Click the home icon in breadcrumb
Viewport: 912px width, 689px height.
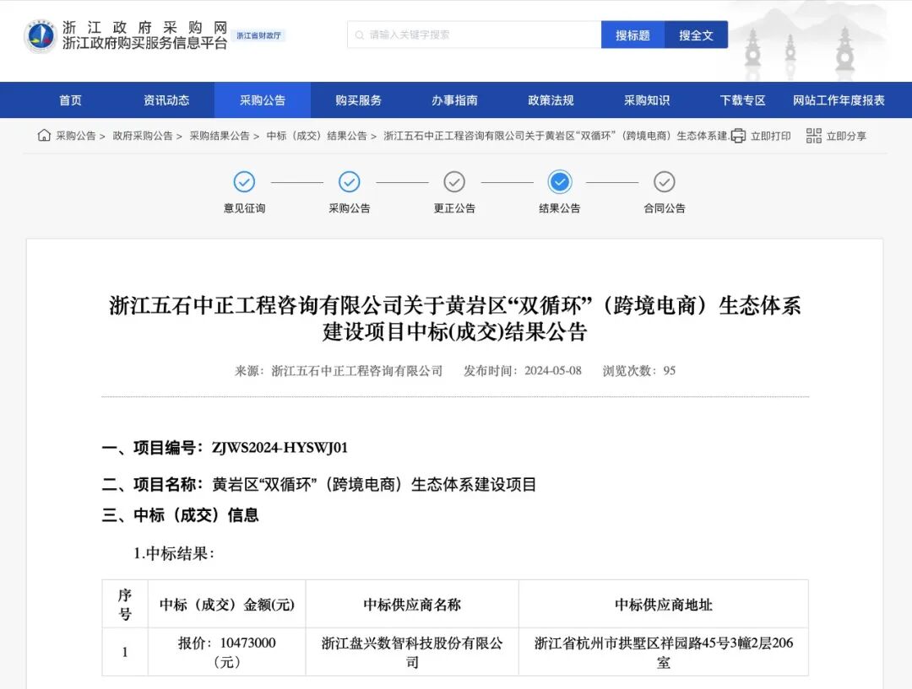[44, 136]
